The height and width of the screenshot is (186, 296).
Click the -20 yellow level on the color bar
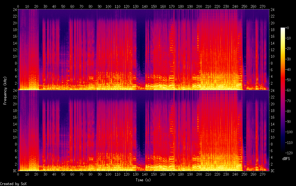(283, 49)
